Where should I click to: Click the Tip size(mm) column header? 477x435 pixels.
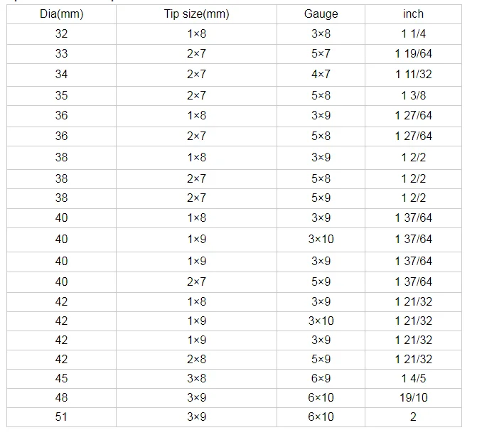(x=196, y=14)
